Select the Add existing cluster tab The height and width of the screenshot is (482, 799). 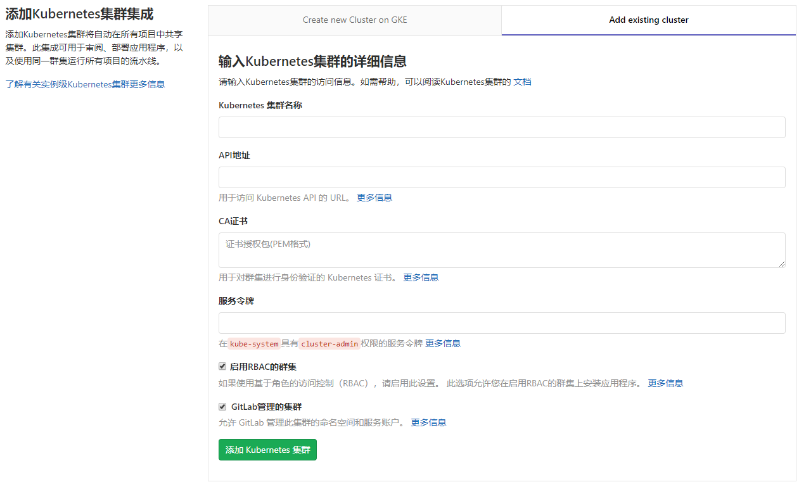(x=649, y=20)
